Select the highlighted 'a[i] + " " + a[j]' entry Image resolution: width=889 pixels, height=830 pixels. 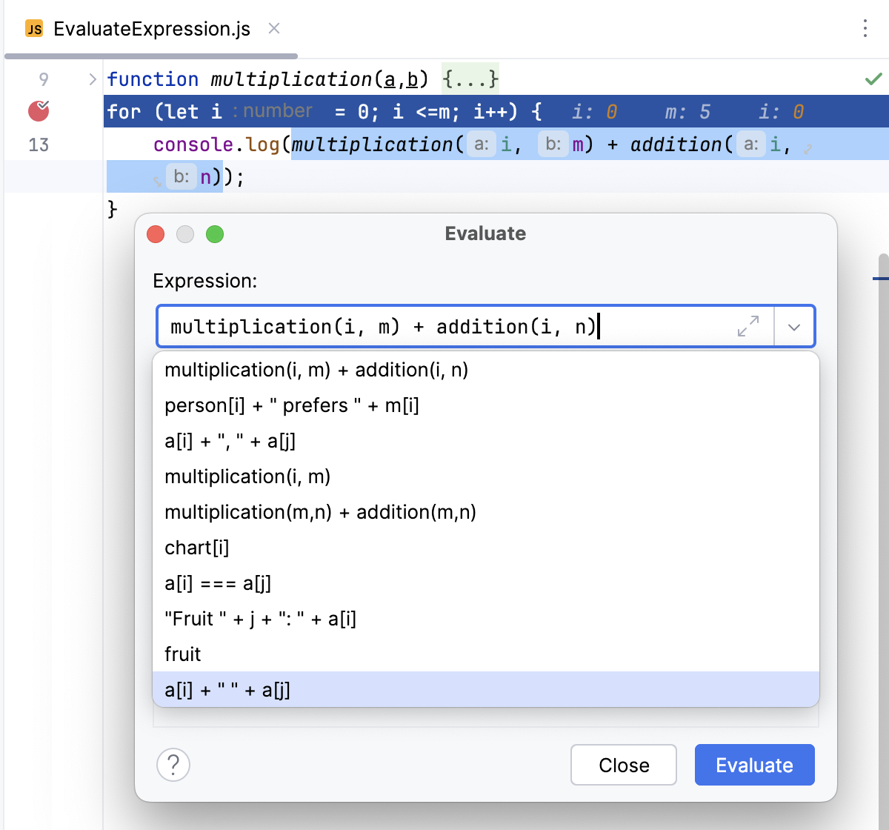pos(227,690)
